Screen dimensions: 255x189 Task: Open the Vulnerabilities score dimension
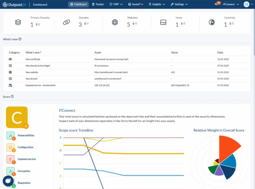pos(26,135)
